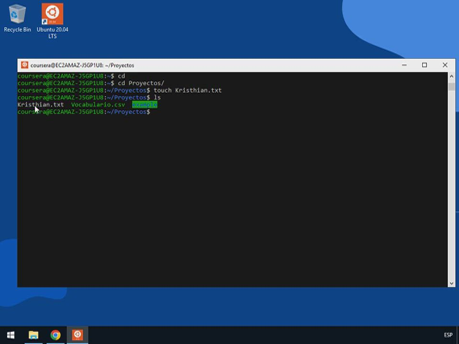Close the Ubuntu terminal window
This screenshot has width=459, height=344.
pyautogui.click(x=445, y=65)
